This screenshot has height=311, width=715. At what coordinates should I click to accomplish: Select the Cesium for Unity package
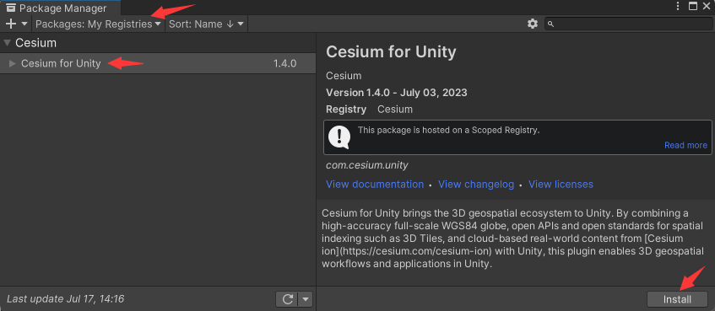[x=158, y=63]
